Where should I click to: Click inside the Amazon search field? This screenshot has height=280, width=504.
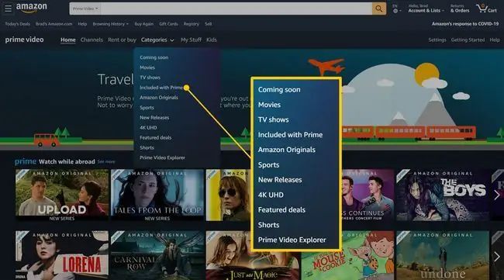point(236,9)
